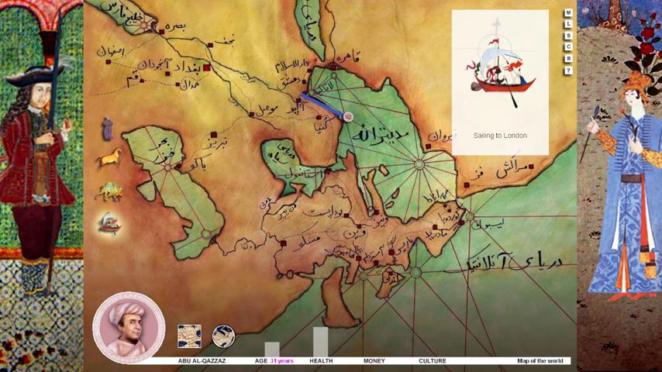The height and width of the screenshot is (372, 662).
Task: Select the sailing ship travel icon
Action: (109, 224)
